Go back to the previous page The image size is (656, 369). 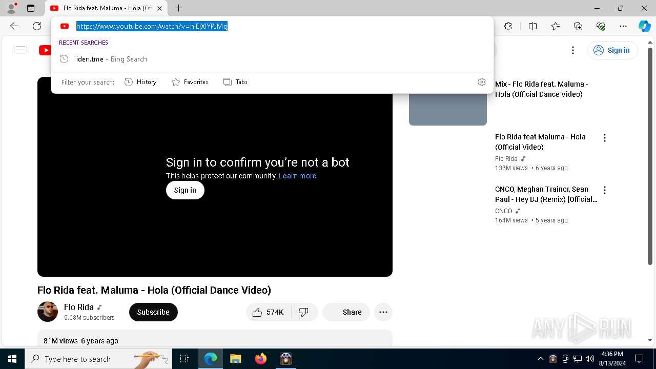pyautogui.click(x=14, y=26)
